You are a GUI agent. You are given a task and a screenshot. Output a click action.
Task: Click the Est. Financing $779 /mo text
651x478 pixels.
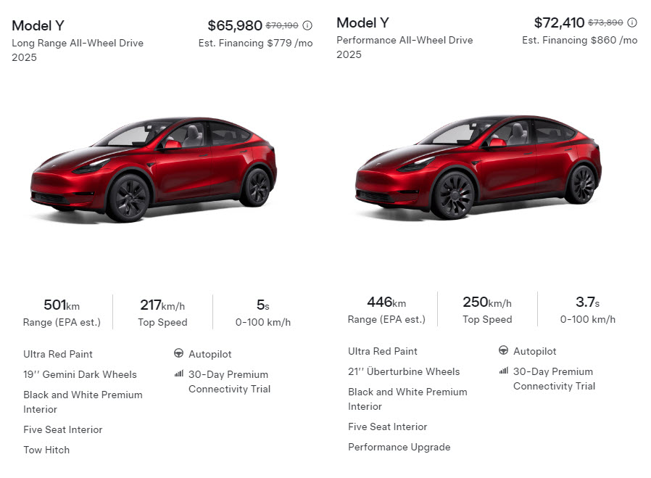click(255, 43)
